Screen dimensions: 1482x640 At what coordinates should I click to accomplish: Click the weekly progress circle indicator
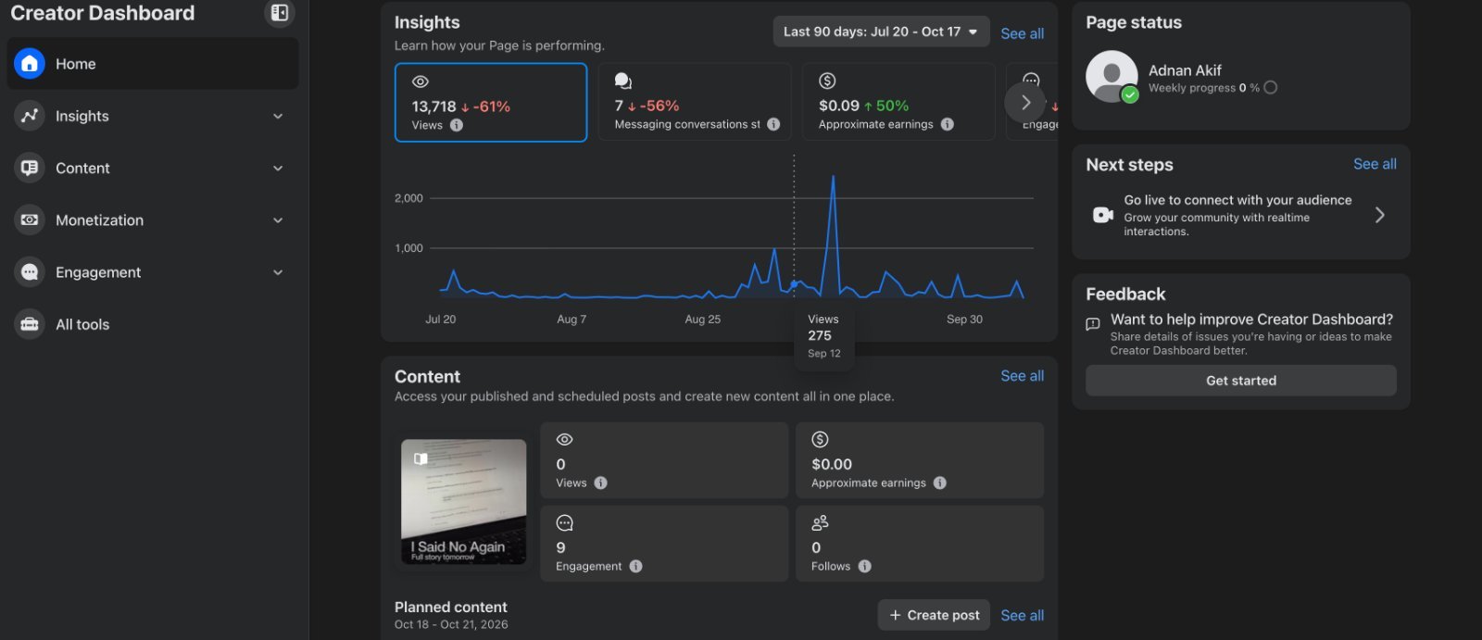coord(1271,88)
